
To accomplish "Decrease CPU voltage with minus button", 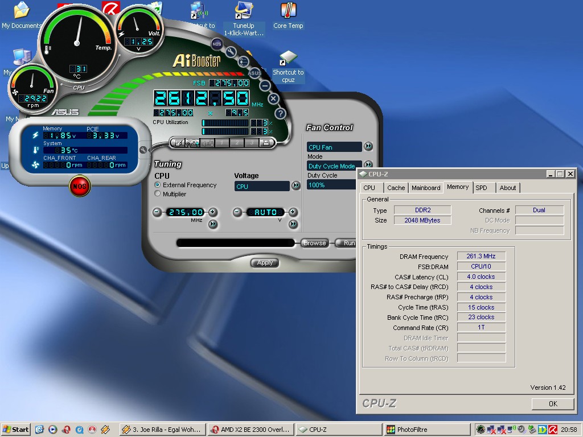I will (x=237, y=212).
